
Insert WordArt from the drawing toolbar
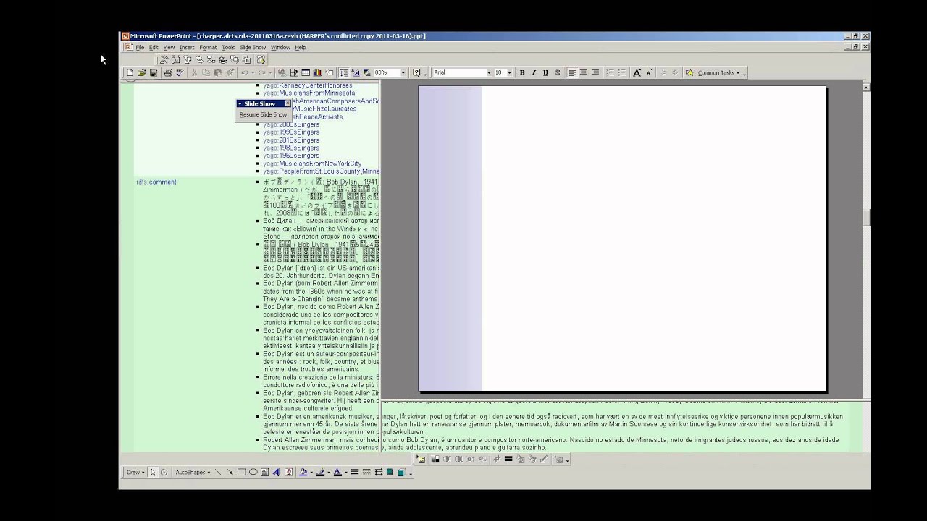[277, 473]
